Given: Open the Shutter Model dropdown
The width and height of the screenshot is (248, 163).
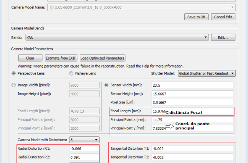Looking at the screenshot, I should pyautogui.click(x=207, y=73).
